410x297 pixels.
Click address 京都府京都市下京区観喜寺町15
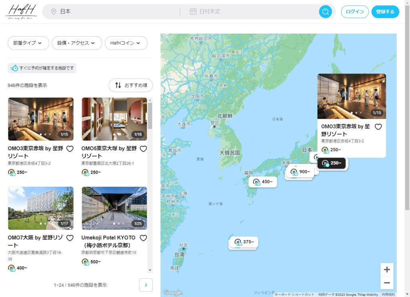(109, 253)
